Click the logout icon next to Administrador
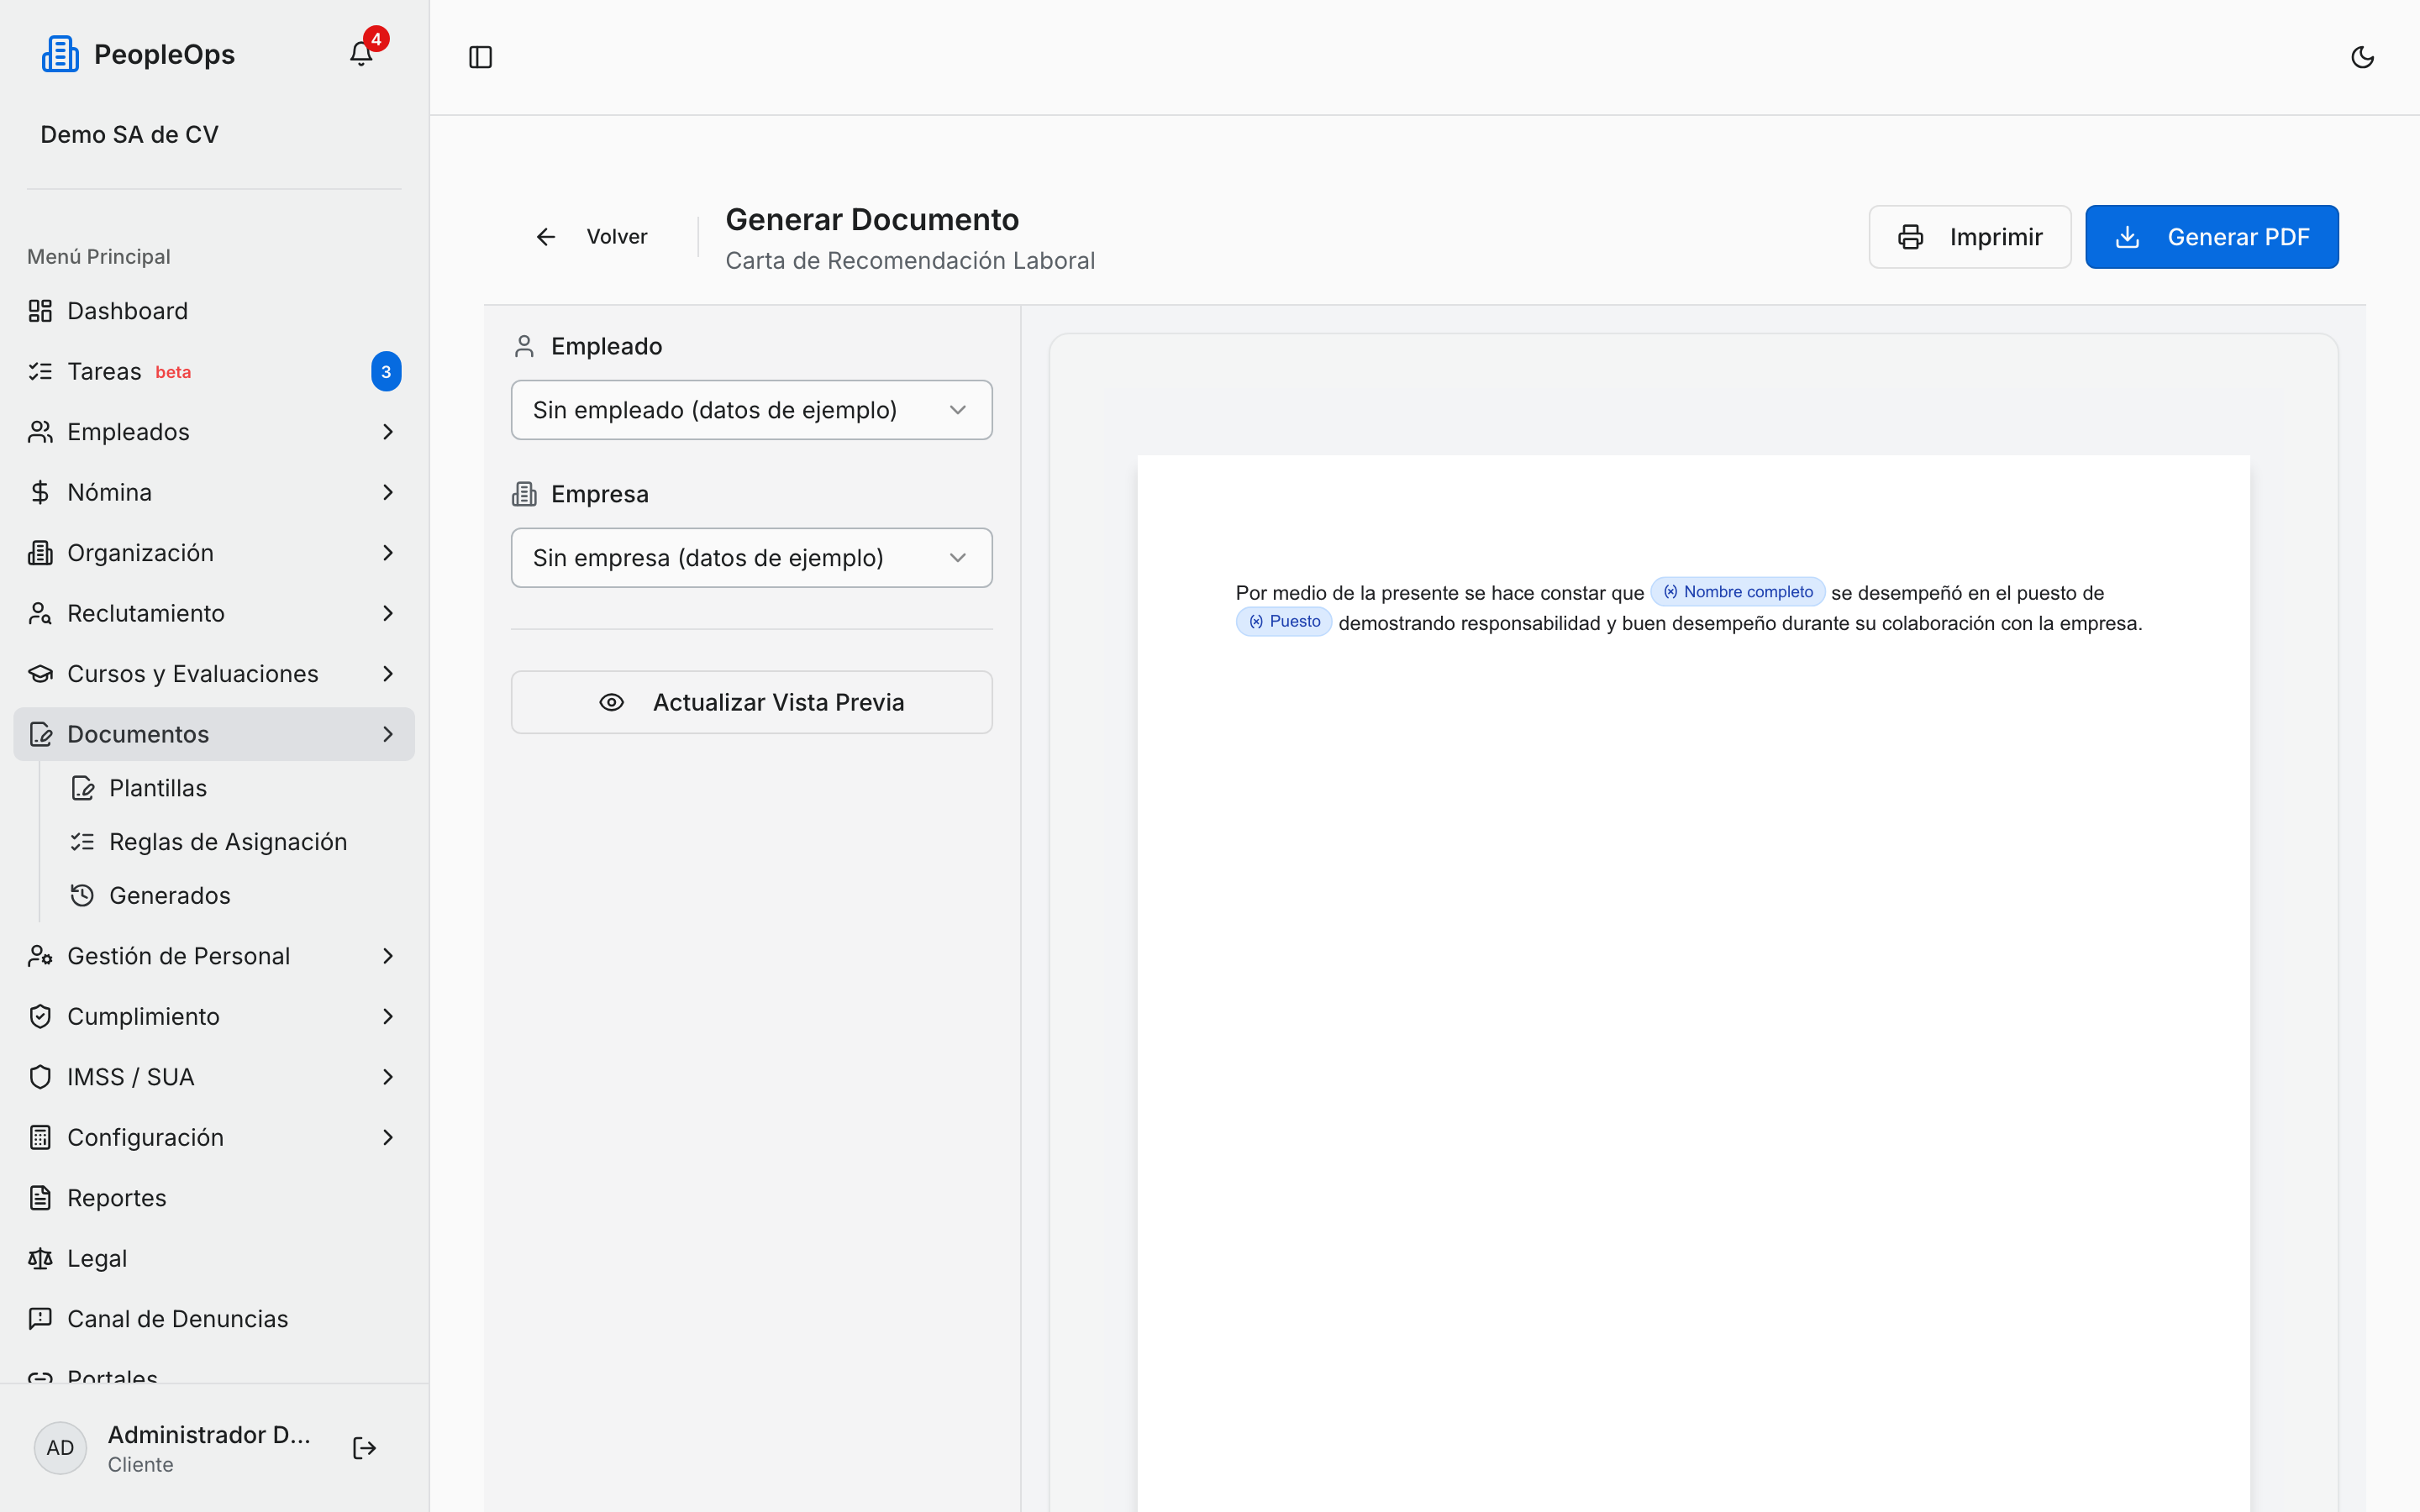The height and width of the screenshot is (1512, 2420). [x=364, y=1448]
